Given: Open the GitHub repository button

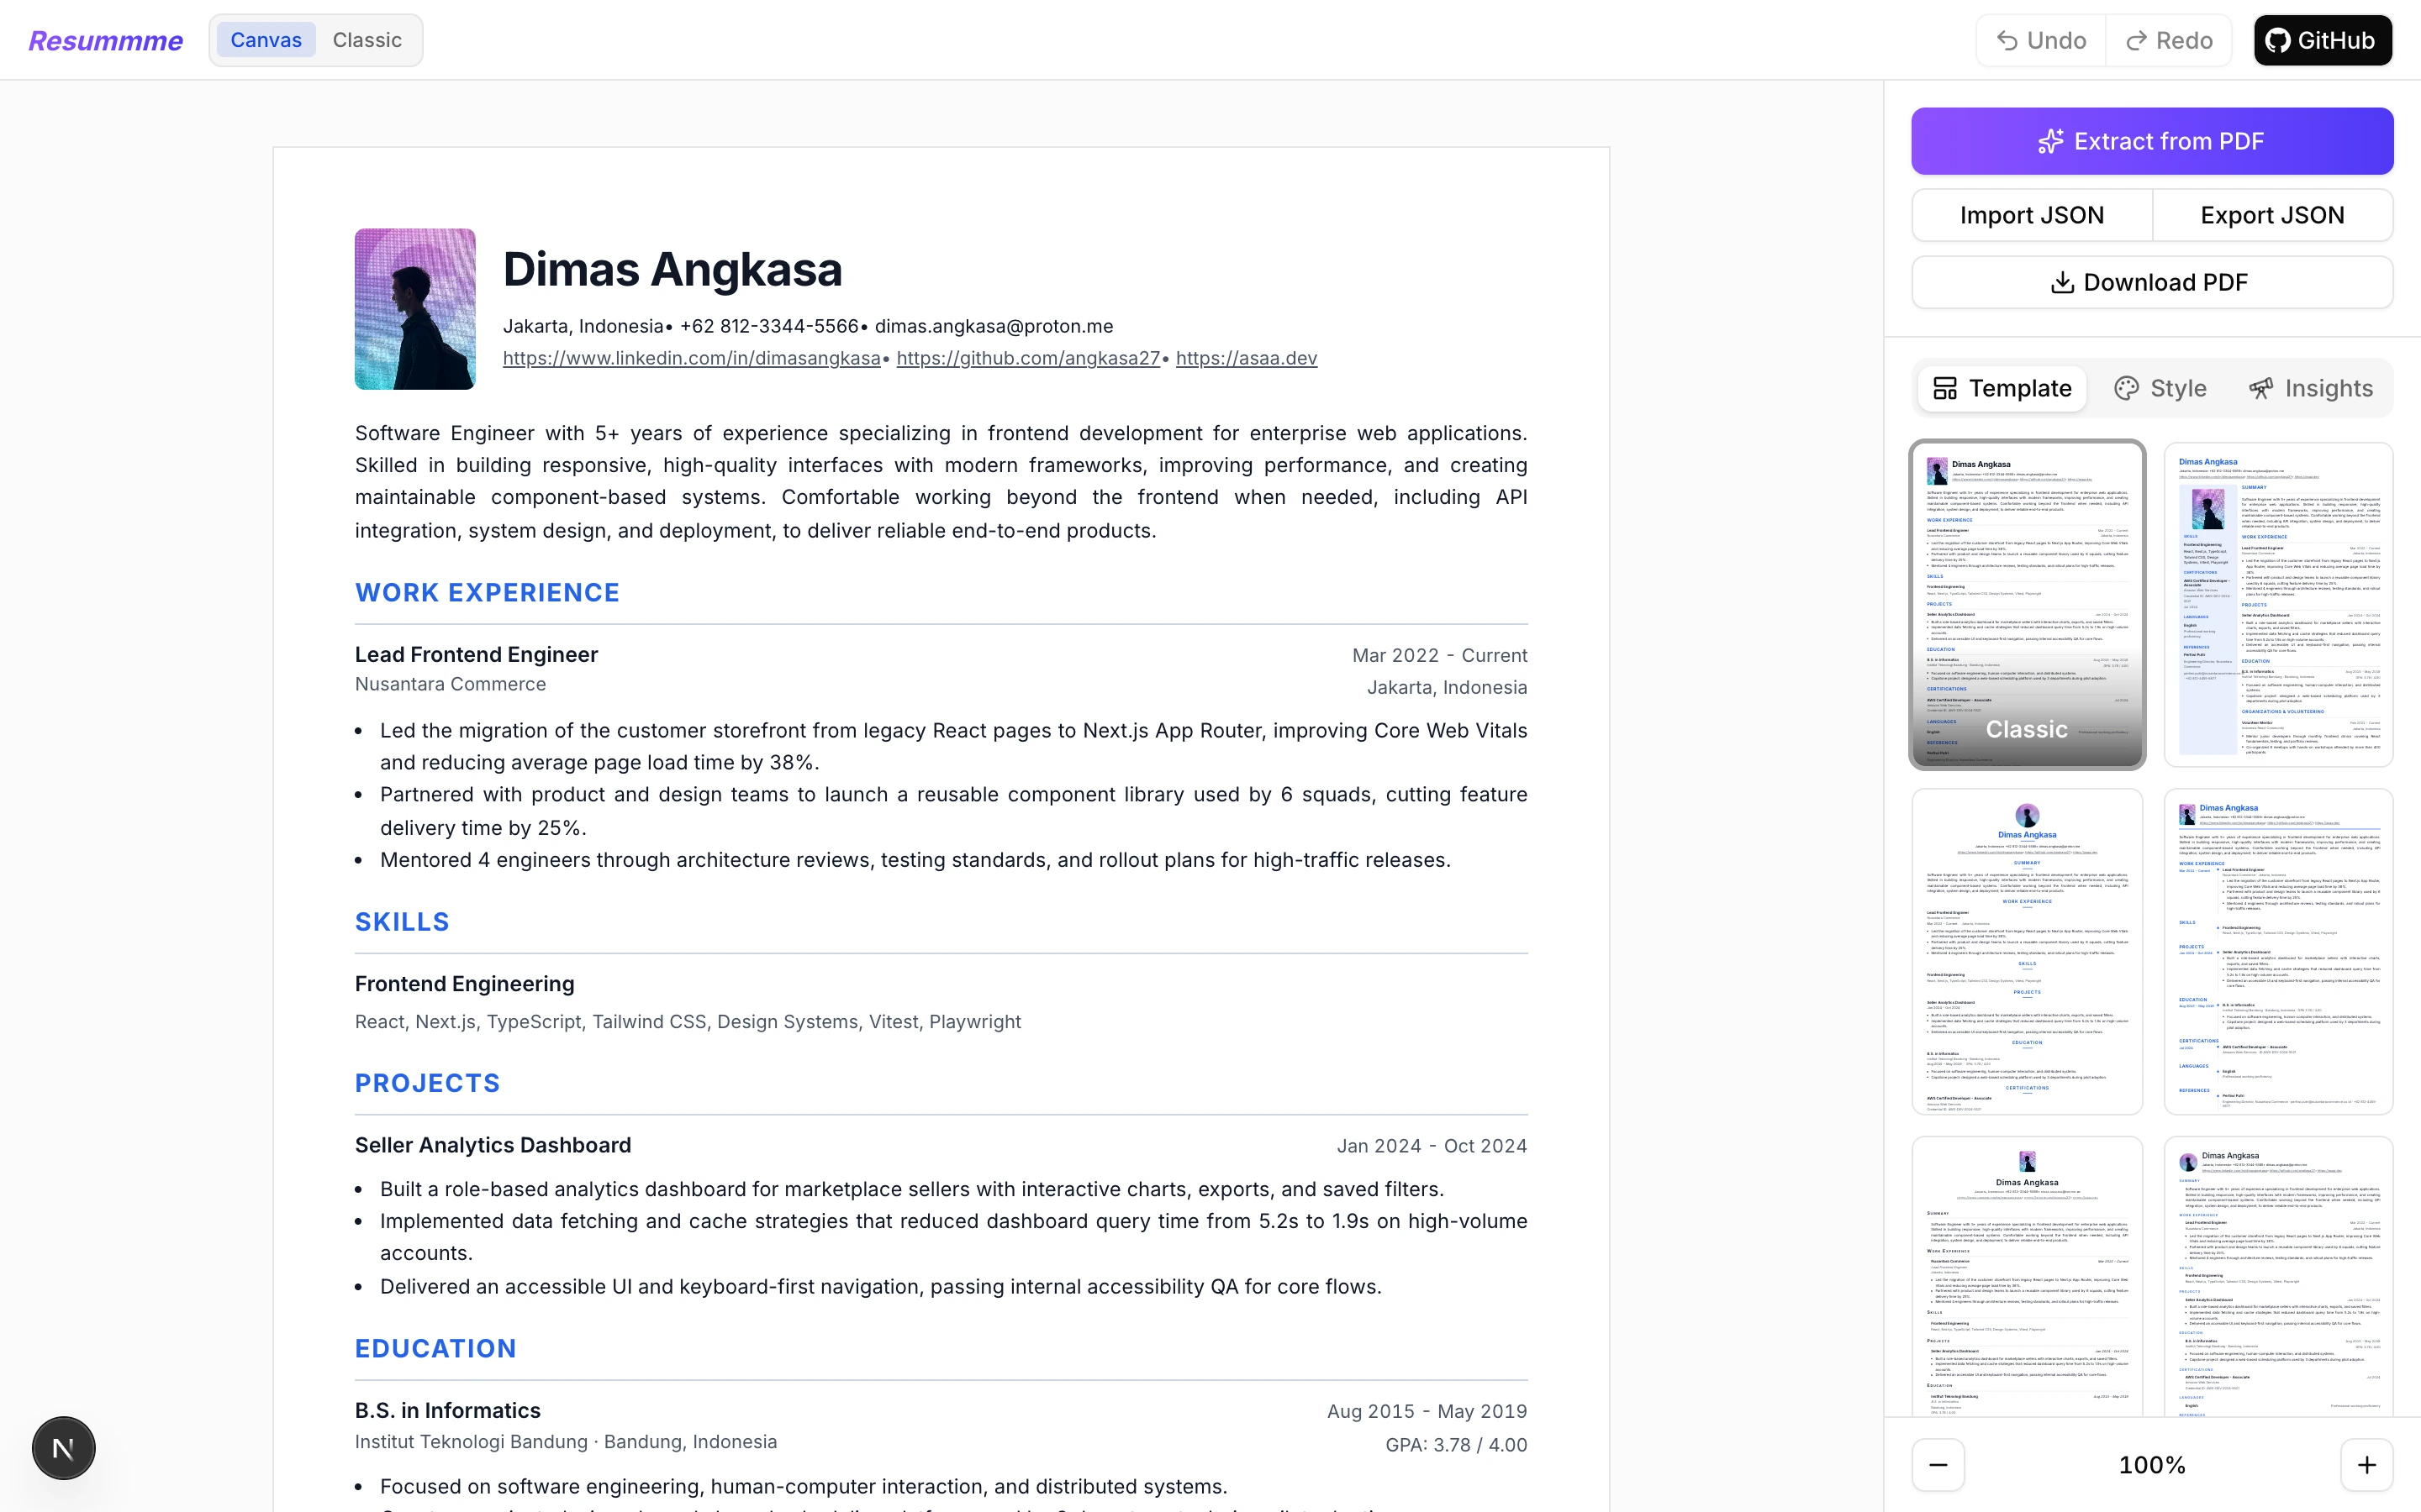Looking at the screenshot, I should (2322, 40).
